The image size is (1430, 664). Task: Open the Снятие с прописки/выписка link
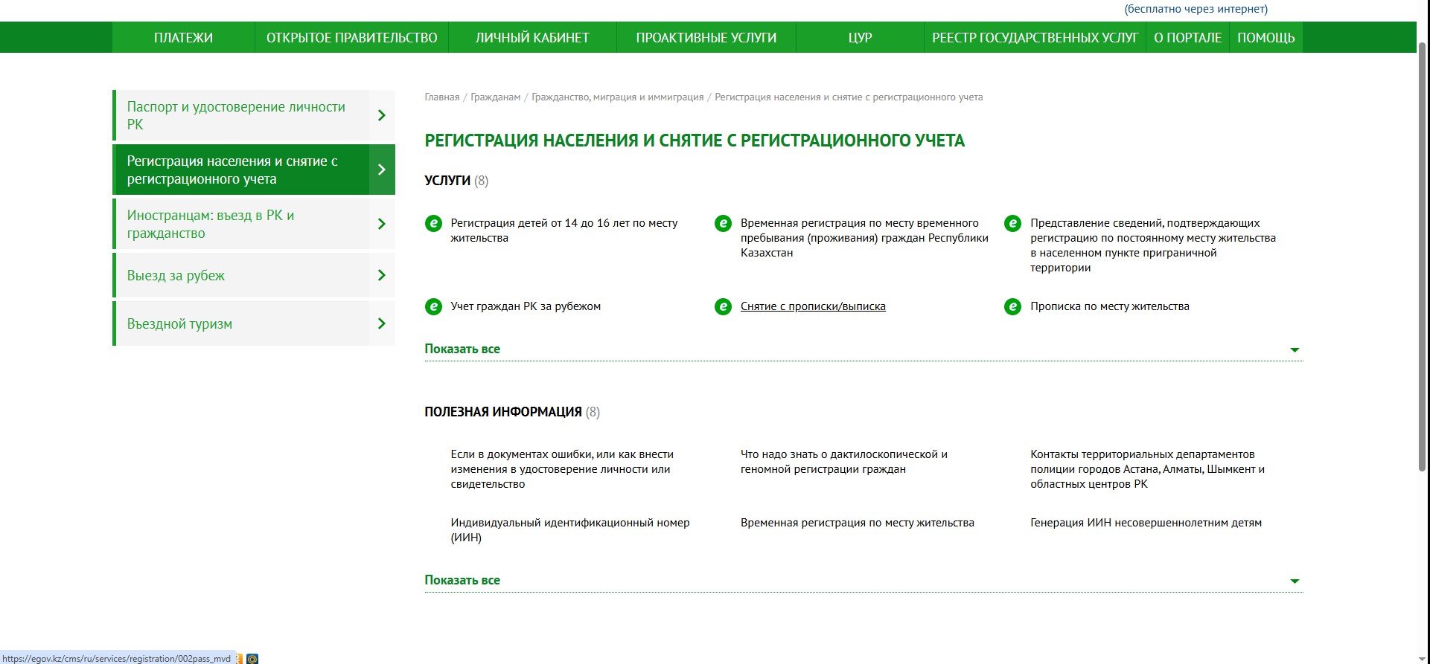pyautogui.click(x=813, y=306)
